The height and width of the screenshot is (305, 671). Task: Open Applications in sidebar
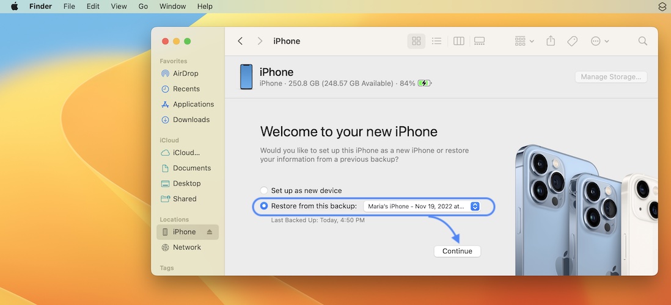(x=194, y=104)
